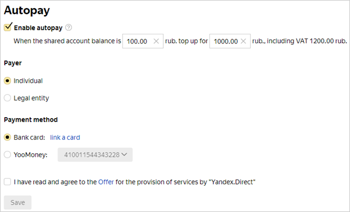Follow the 'link a card' link
The width and height of the screenshot is (350, 212).
(x=65, y=137)
